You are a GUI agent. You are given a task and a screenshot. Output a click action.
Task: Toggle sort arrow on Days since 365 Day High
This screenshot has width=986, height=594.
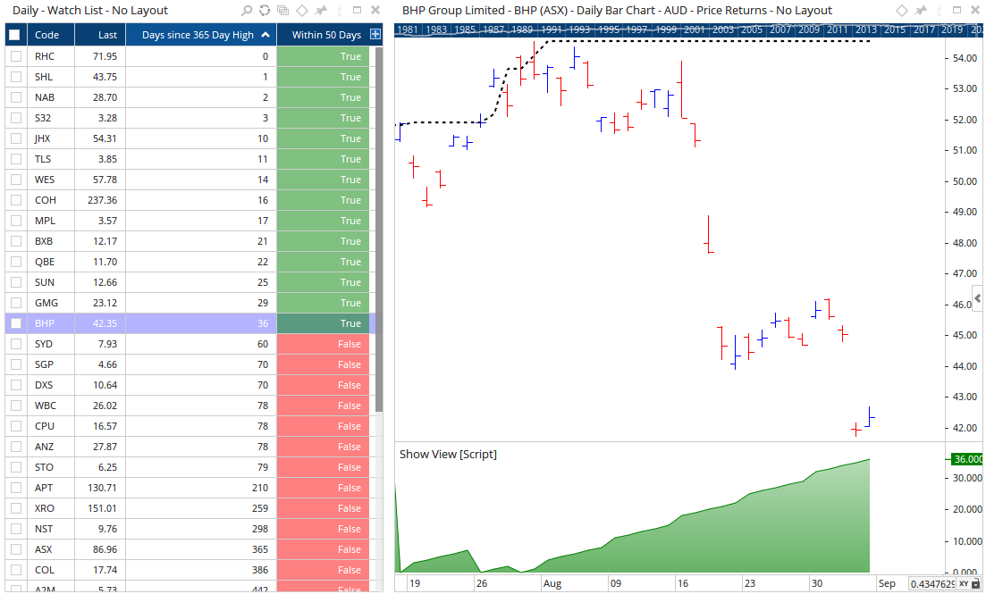pos(265,35)
